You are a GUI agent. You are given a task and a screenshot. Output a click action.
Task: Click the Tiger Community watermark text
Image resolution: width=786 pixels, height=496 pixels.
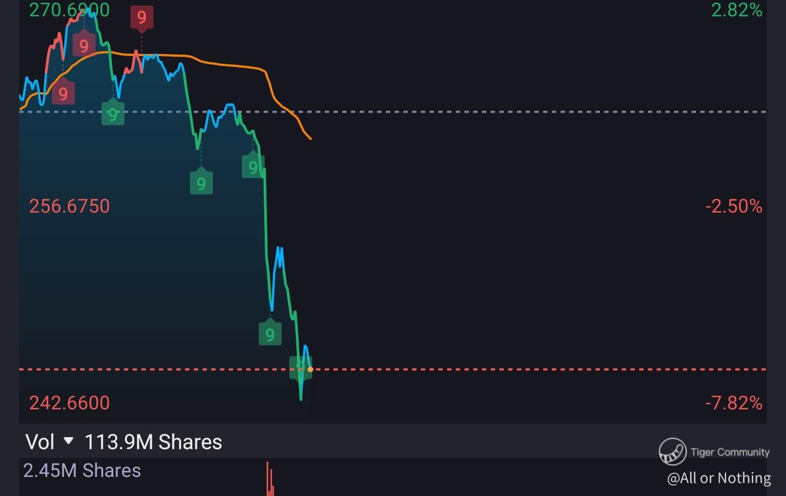pyautogui.click(x=730, y=452)
